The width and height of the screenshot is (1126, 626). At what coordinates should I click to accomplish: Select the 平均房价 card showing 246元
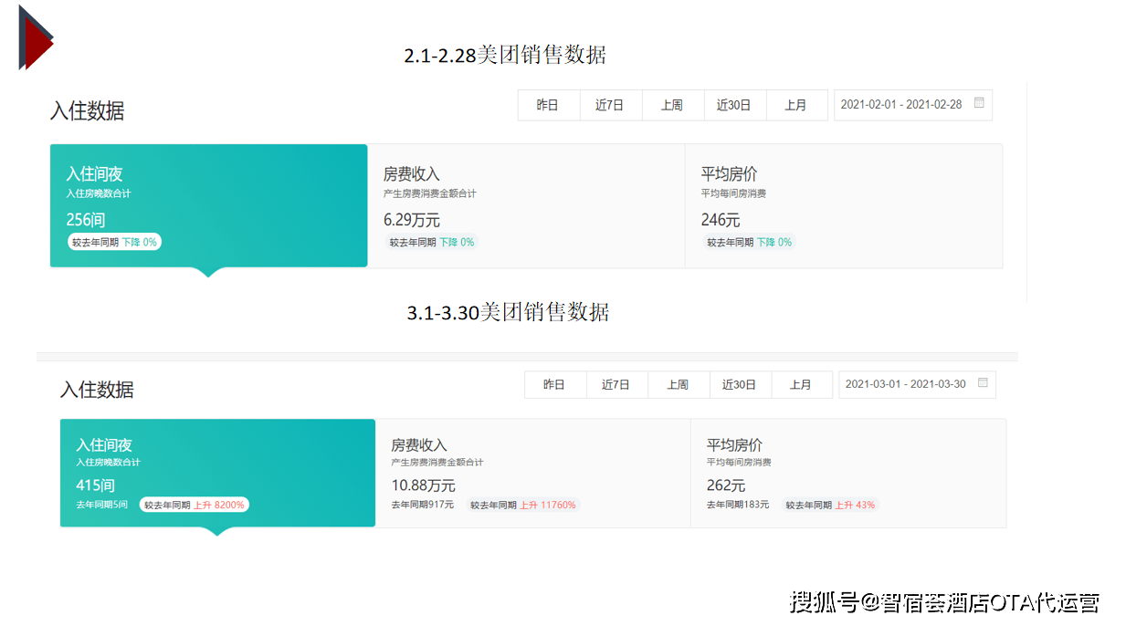(843, 205)
